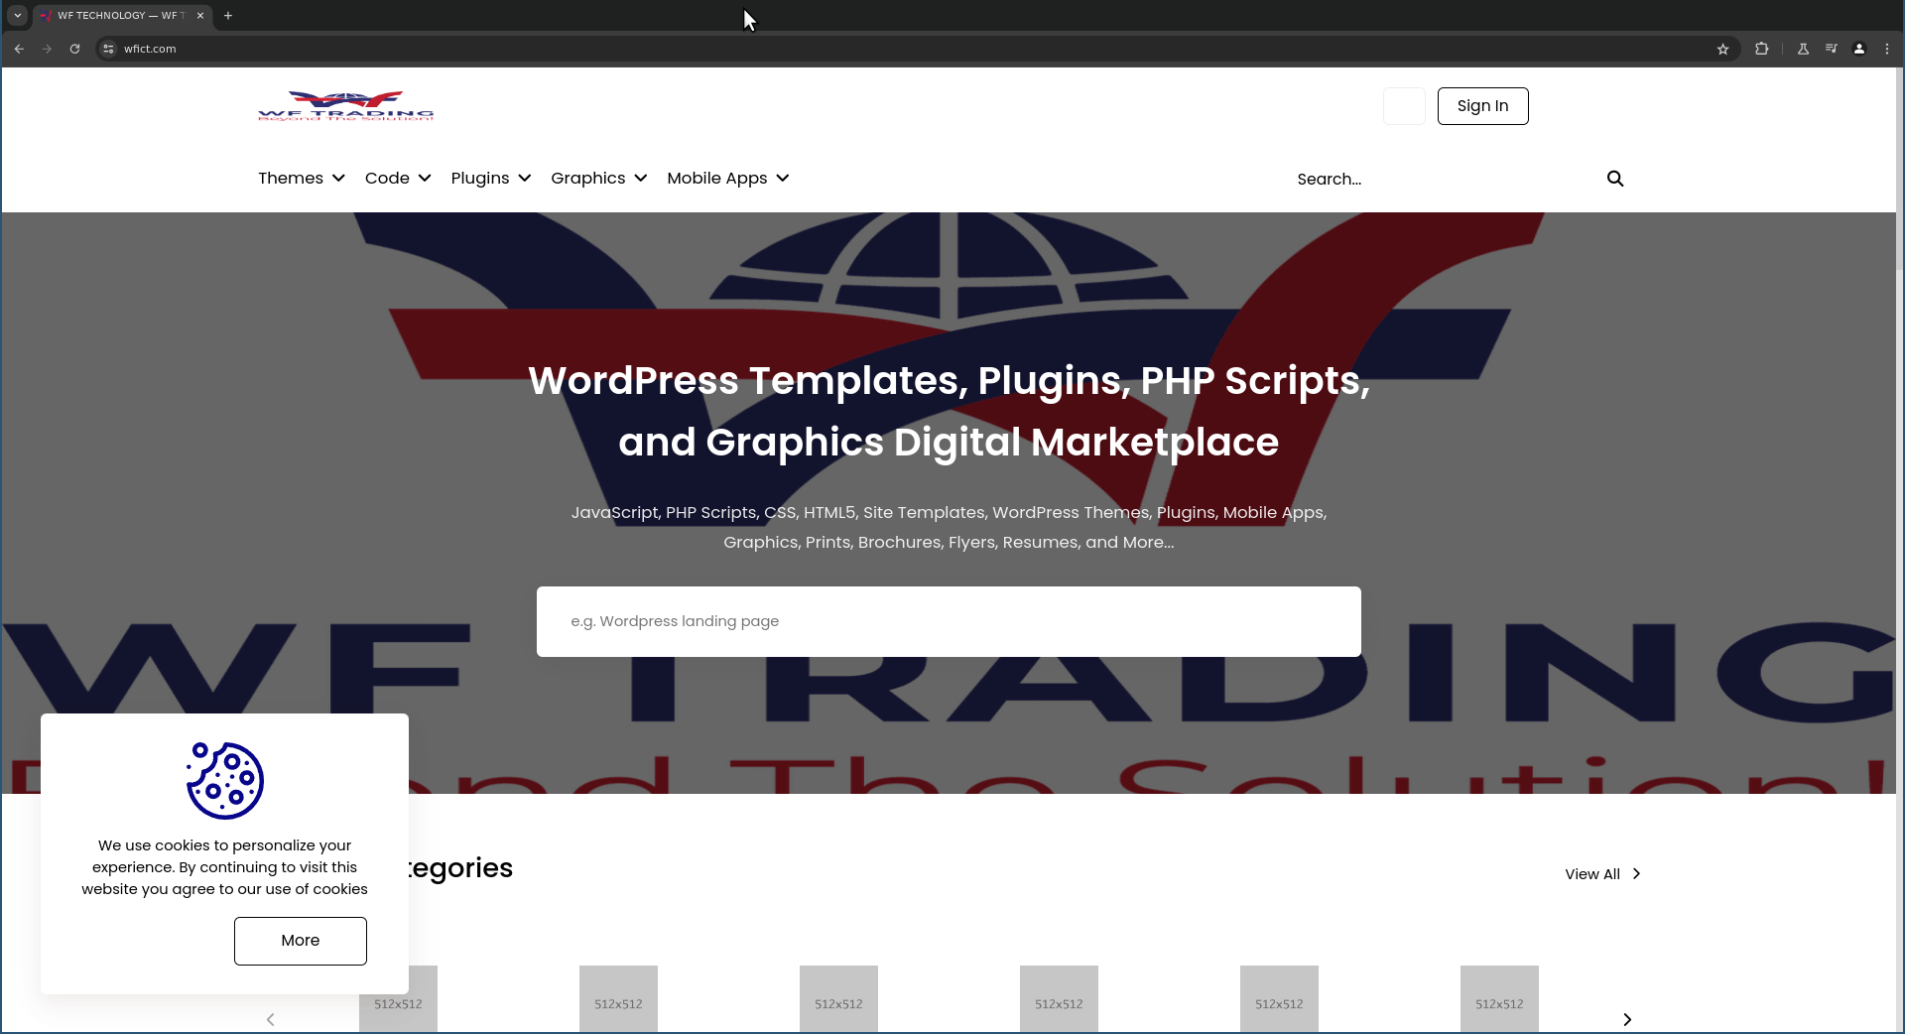Click the browser forward arrow

pyautogui.click(x=47, y=49)
